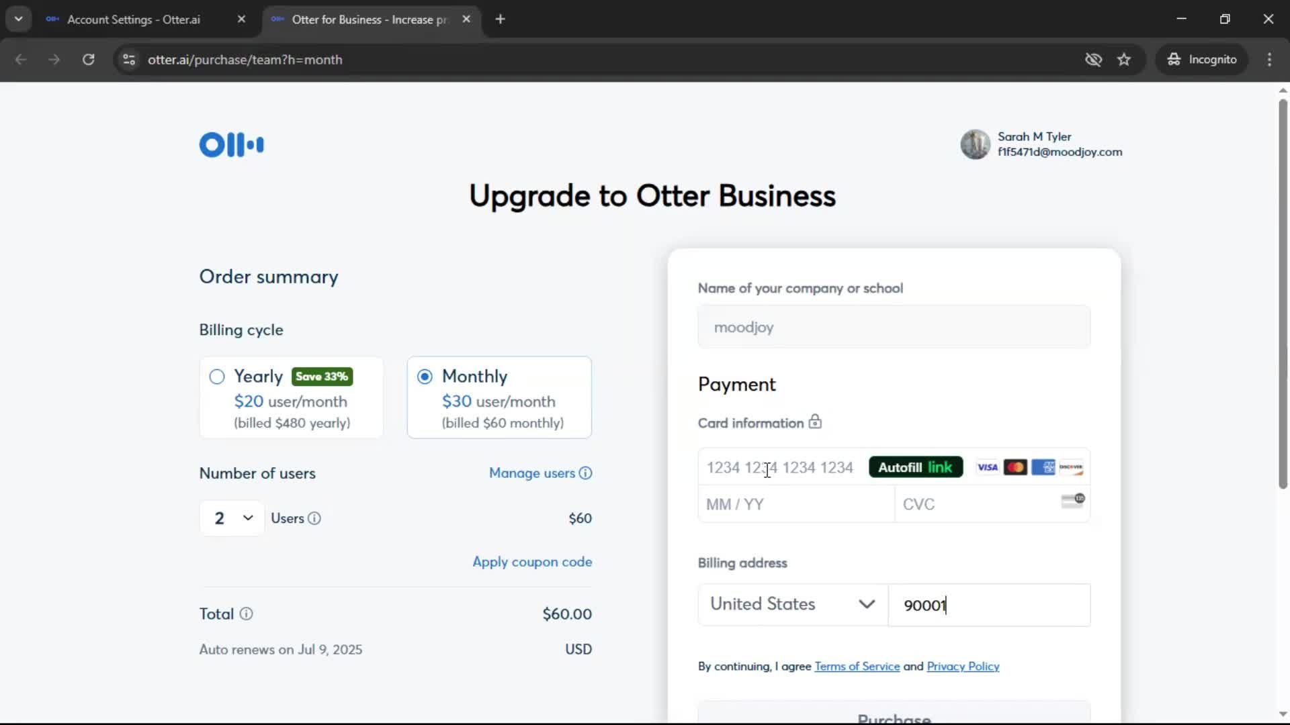Go forward to the next page
This screenshot has width=1290, height=725.
54,60
